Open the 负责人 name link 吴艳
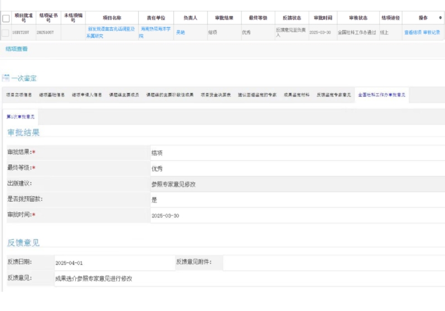445x311 pixels. 181,32
